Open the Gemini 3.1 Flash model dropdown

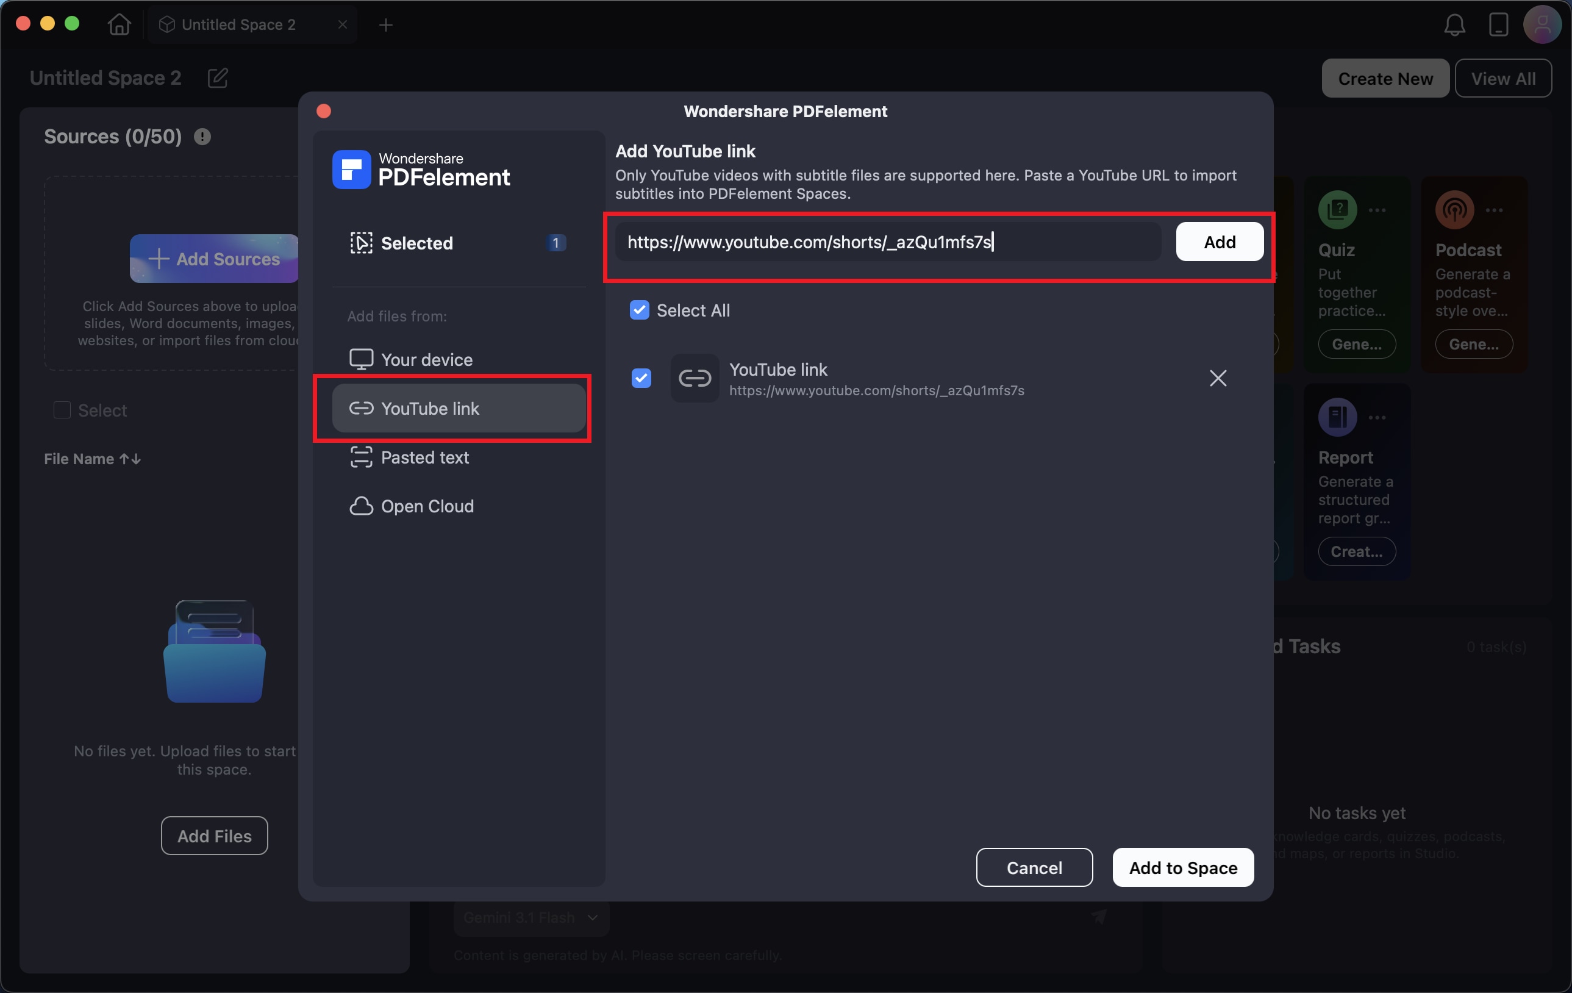(531, 917)
